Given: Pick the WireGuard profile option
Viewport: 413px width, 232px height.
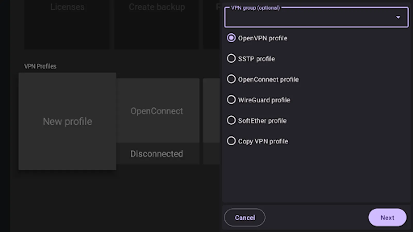Looking at the screenshot, I should click(x=231, y=100).
